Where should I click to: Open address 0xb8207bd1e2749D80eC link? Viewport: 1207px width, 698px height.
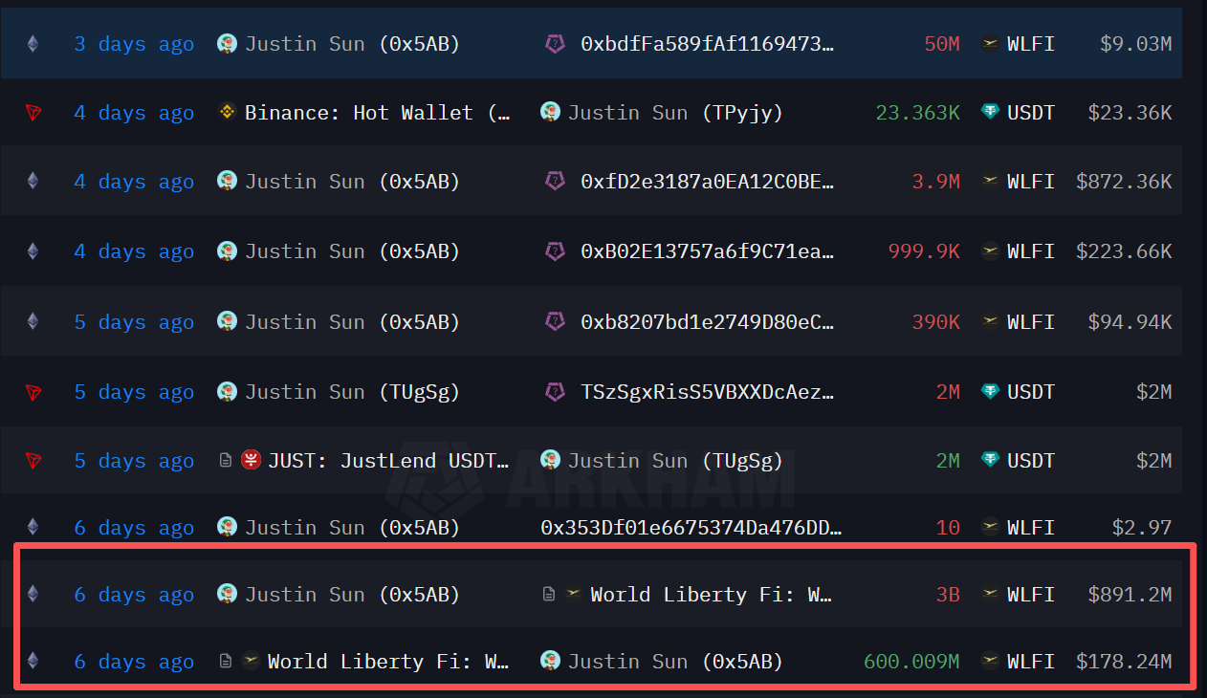click(708, 322)
